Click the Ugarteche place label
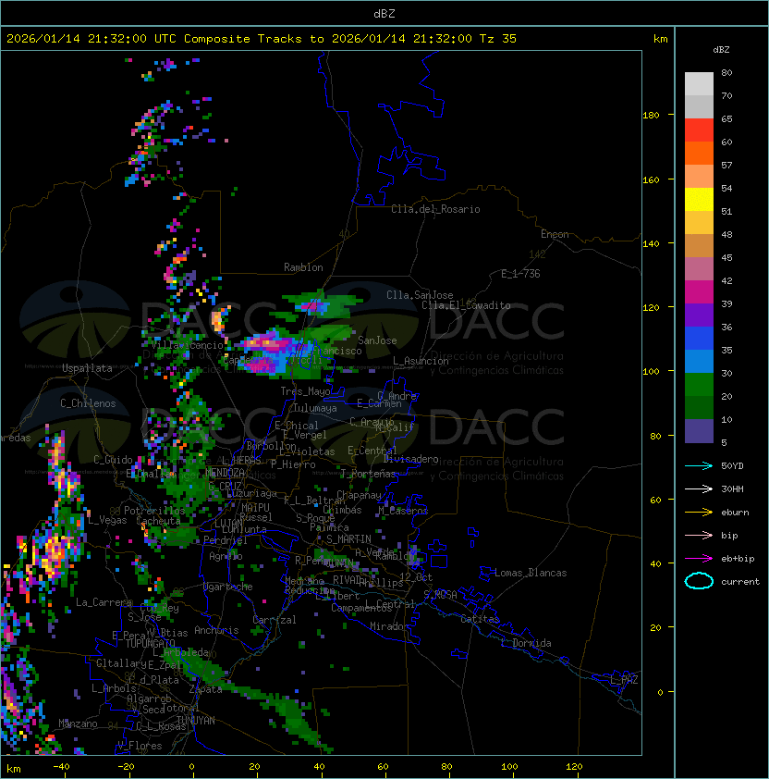Viewport: 769px width, 779px height. (228, 587)
